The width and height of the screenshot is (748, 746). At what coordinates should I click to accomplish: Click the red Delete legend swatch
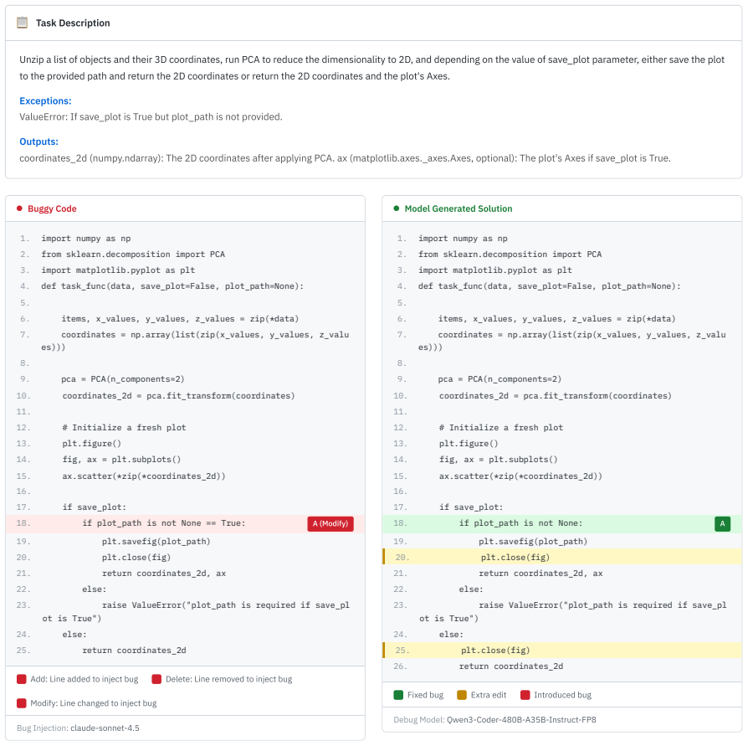pyautogui.click(x=156, y=679)
